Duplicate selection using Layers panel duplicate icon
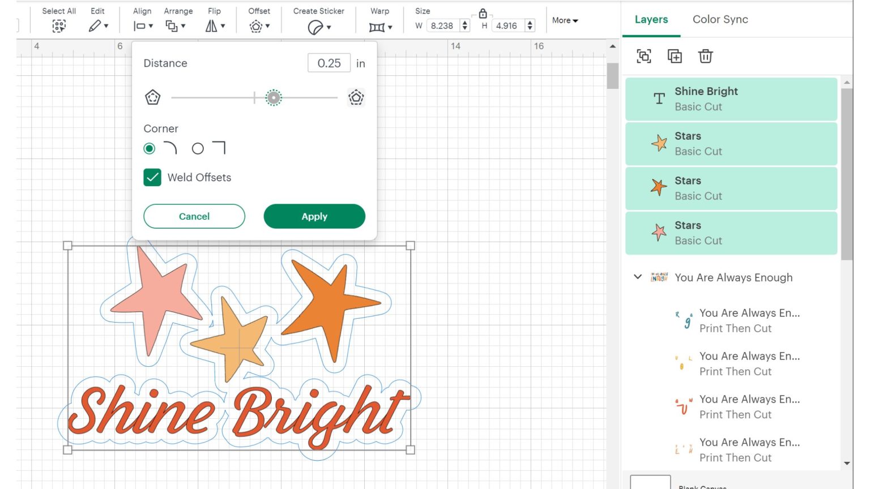This screenshot has height=489, width=870. 675,56
